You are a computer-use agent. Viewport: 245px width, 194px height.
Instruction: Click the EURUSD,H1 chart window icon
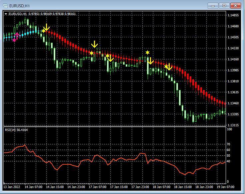point(5,6)
